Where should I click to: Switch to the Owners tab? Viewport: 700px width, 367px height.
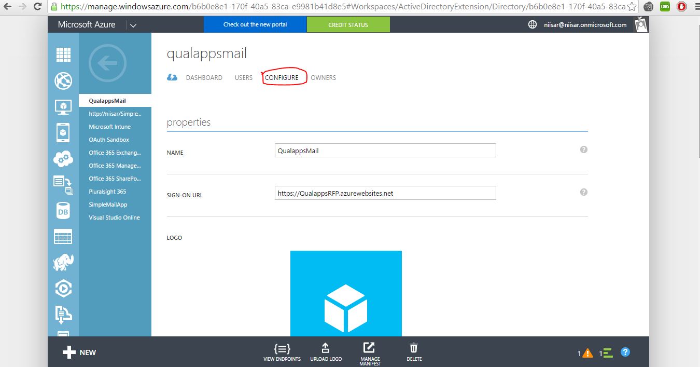323,77
